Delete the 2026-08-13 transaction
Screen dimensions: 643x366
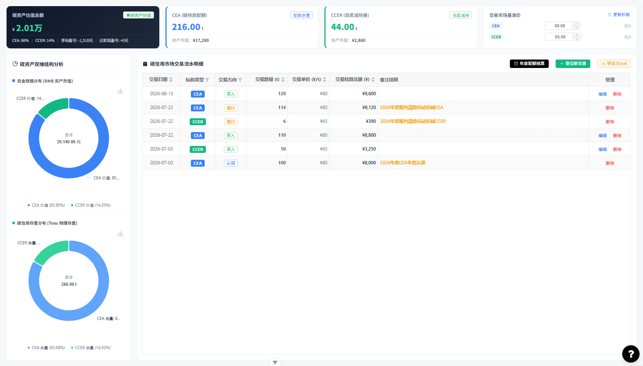coord(617,94)
